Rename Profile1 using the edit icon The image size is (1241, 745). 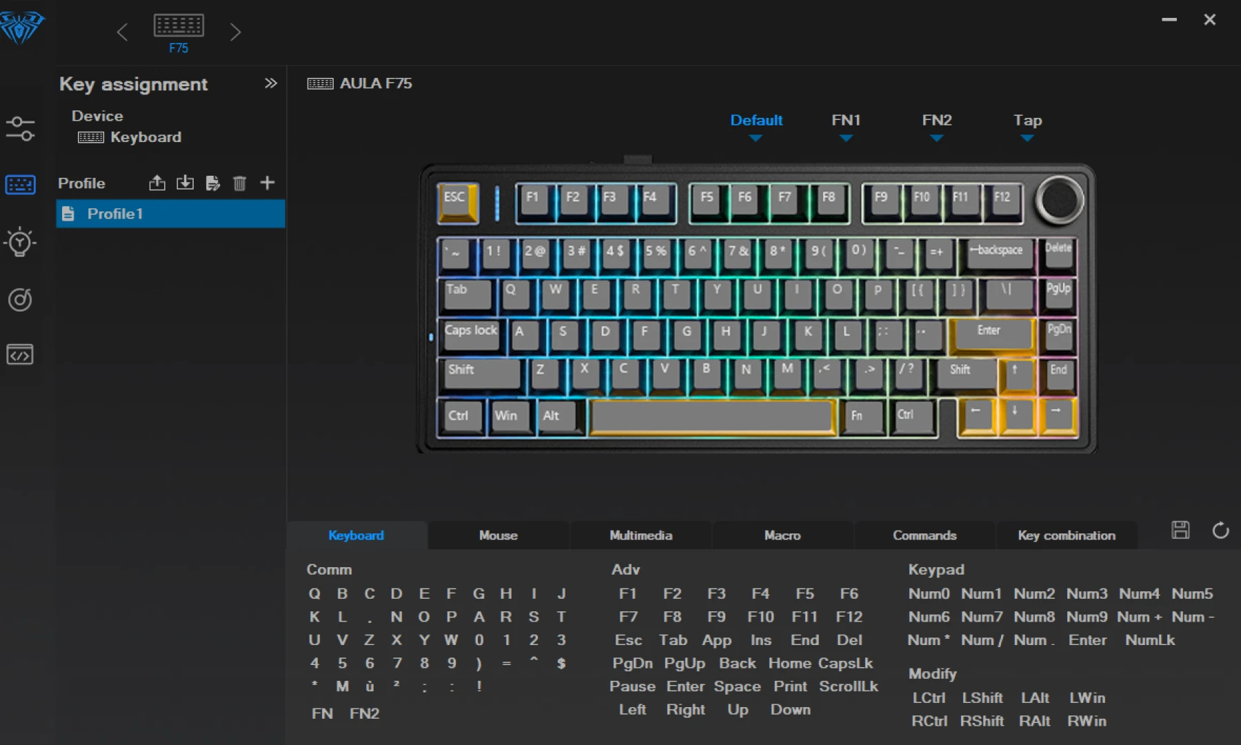[212, 183]
